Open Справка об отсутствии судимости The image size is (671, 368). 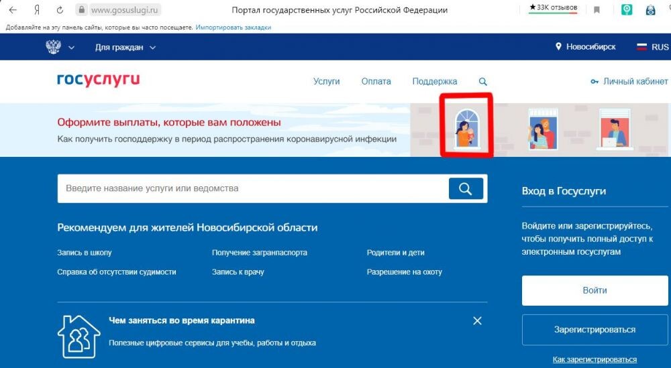(117, 272)
